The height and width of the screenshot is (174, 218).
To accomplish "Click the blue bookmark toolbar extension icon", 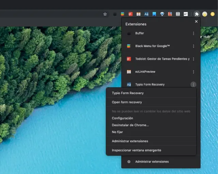I will click(154, 14).
